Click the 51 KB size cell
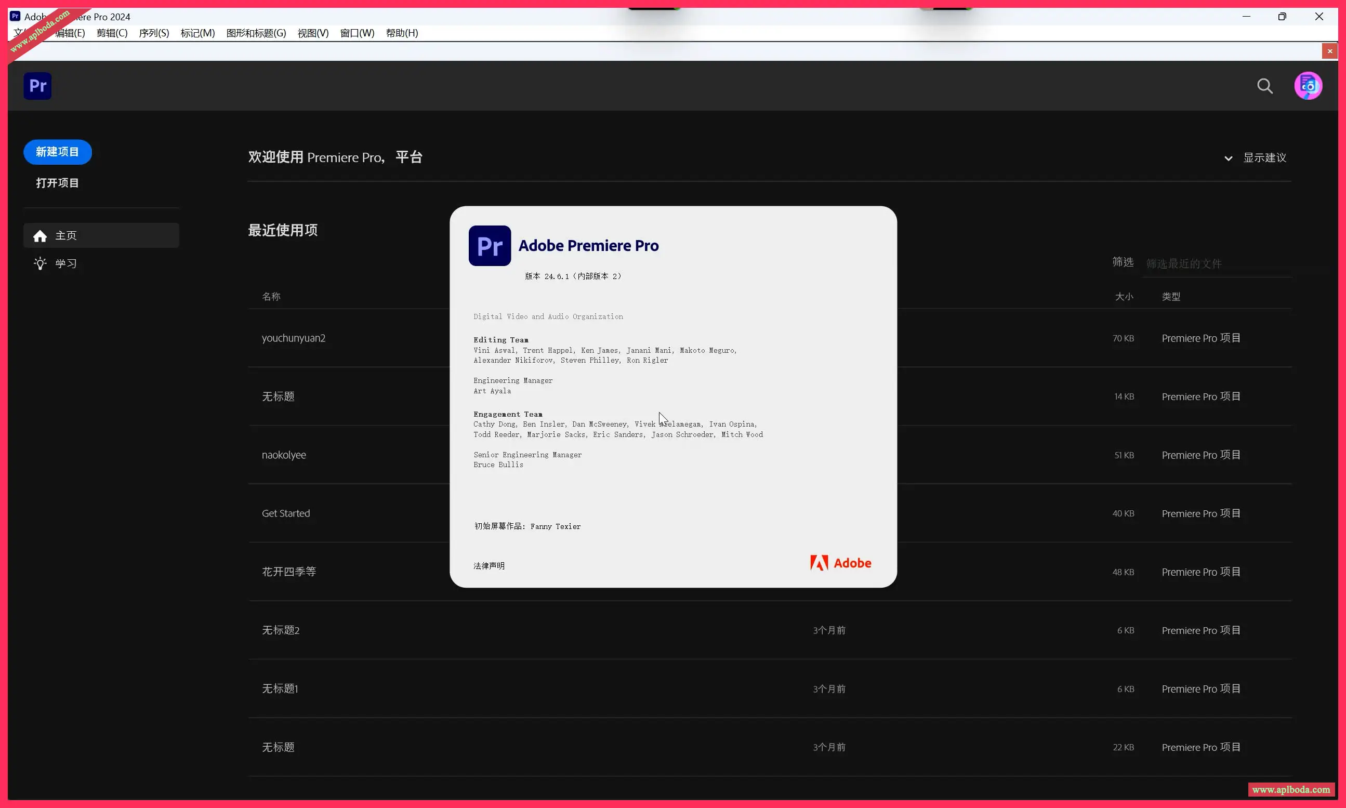This screenshot has height=808, width=1346. (1124, 455)
